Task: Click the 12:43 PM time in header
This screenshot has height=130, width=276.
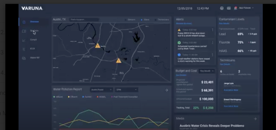Action: tap(203, 8)
